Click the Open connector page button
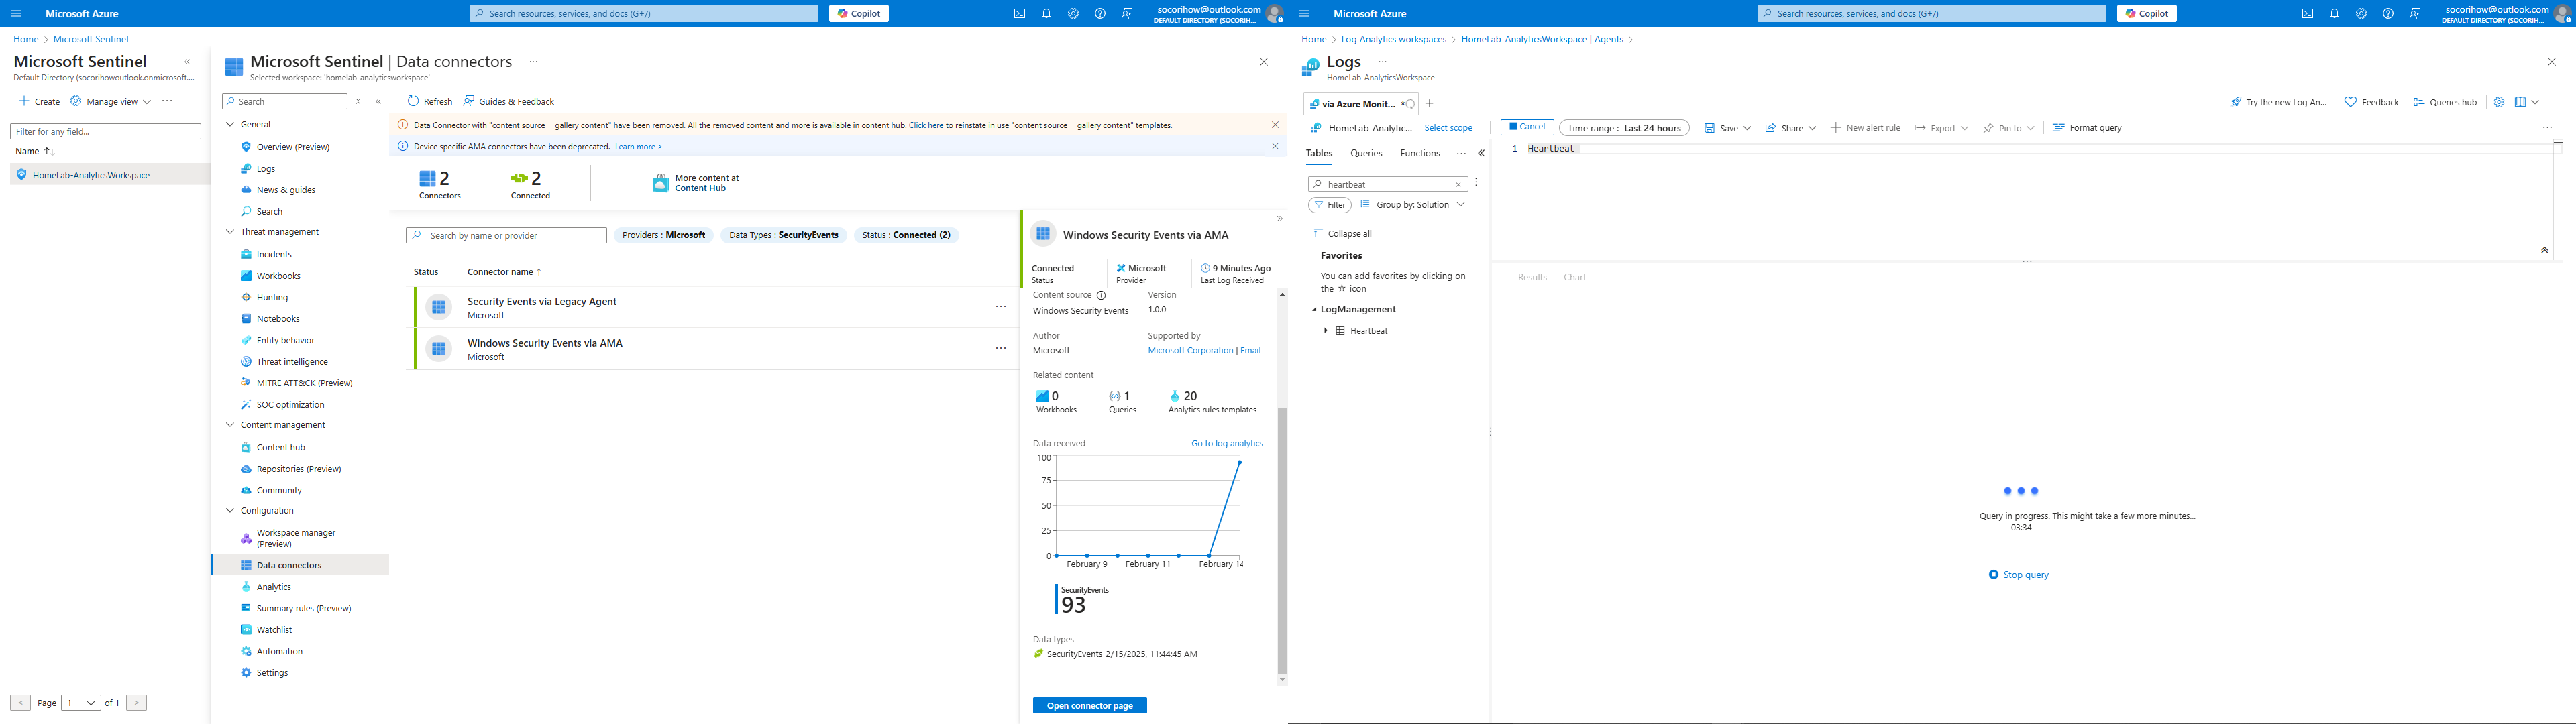2576x724 pixels. 1089,705
